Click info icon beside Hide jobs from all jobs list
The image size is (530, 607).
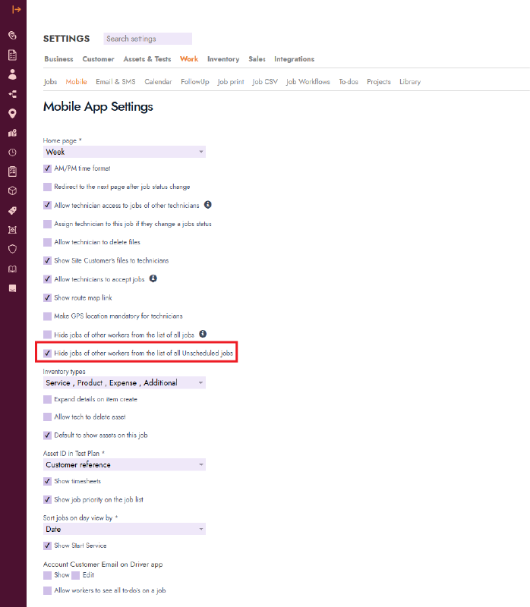pos(203,334)
